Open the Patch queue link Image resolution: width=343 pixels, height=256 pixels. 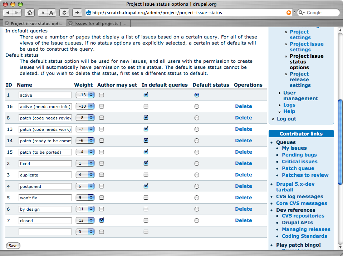(298, 168)
